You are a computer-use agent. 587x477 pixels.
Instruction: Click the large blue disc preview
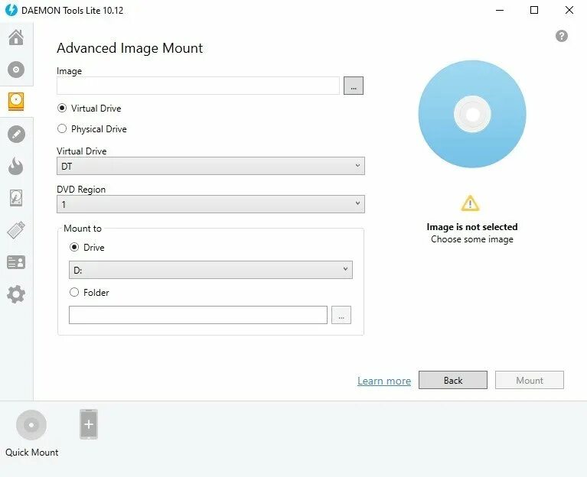pyautogui.click(x=472, y=114)
